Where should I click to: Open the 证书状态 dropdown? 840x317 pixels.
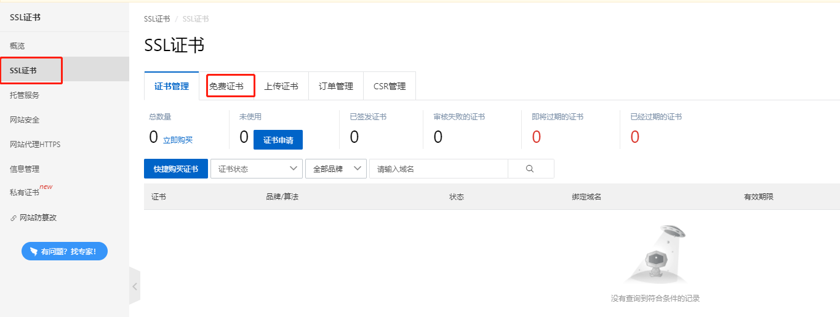point(257,169)
